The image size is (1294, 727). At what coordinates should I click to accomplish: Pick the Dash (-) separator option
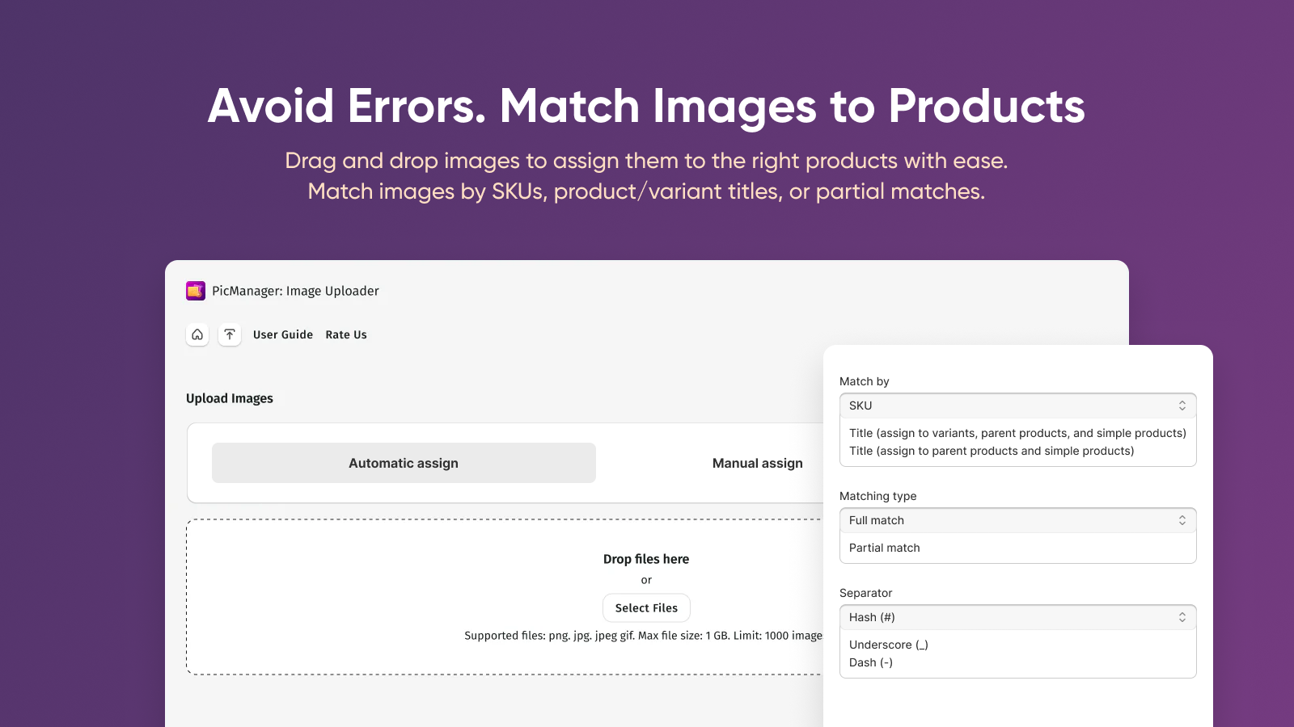(871, 662)
